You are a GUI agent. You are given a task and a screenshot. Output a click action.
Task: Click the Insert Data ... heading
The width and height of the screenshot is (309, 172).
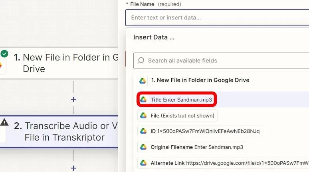click(x=154, y=37)
